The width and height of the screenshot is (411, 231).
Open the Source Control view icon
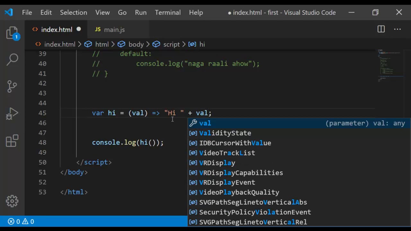coord(12,86)
